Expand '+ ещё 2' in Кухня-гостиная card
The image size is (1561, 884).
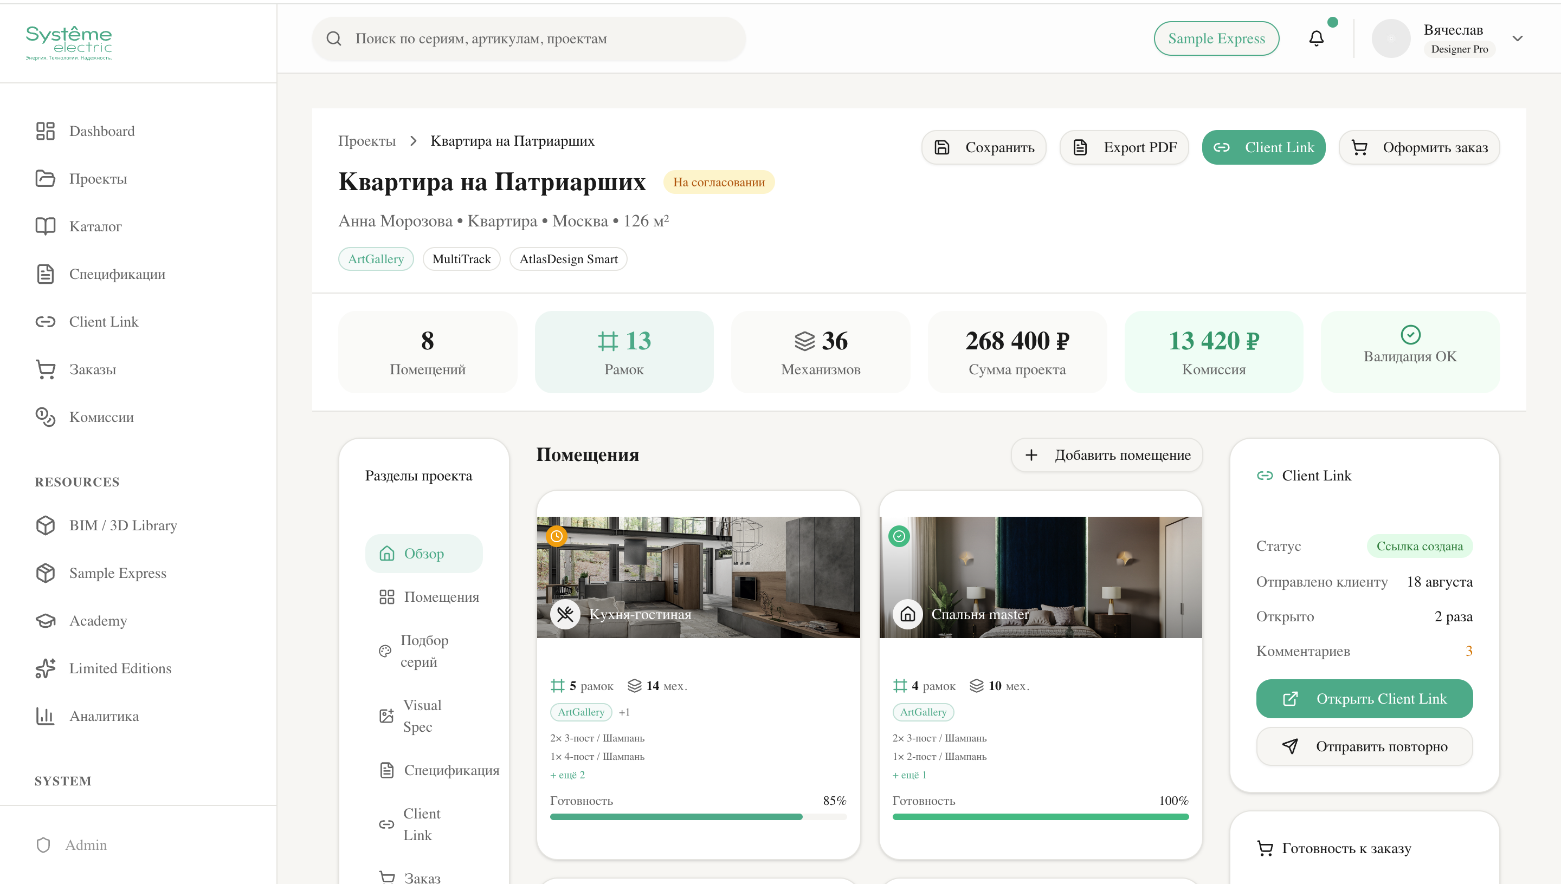(567, 775)
